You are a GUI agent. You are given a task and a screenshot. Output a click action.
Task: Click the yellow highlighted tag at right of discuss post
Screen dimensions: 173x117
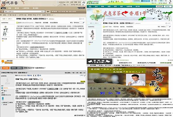click(83, 82)
